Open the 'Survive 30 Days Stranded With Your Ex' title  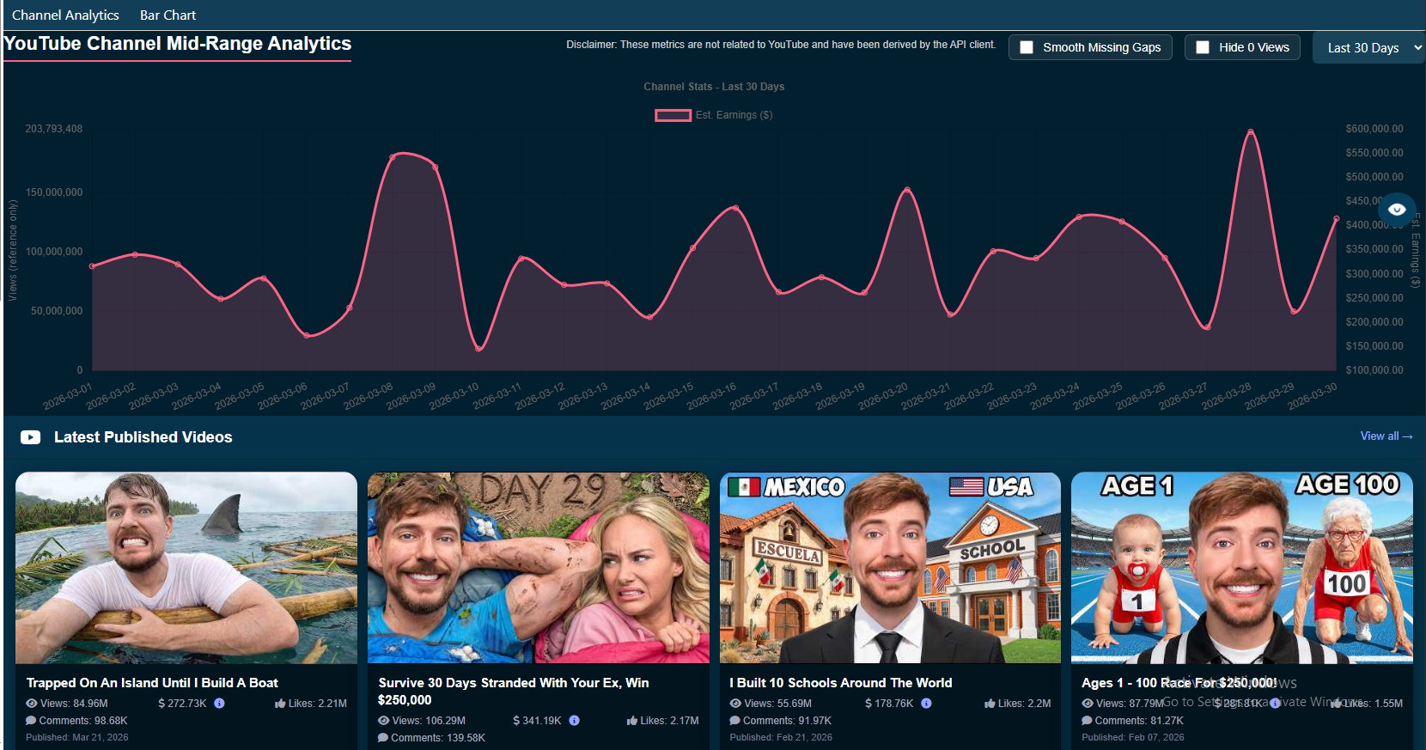[x=514, y=692]
